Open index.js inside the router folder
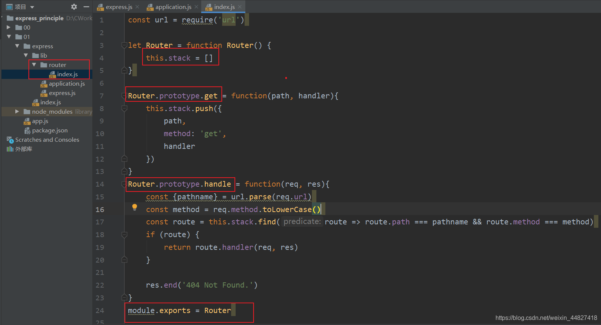Screen dimensions: 601x325 pyautogui.click(x=67, y=74)
